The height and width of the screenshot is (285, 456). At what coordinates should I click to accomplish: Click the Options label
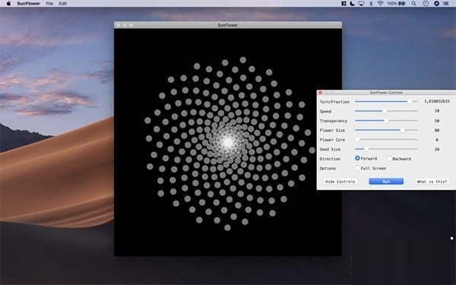(328, 169)
